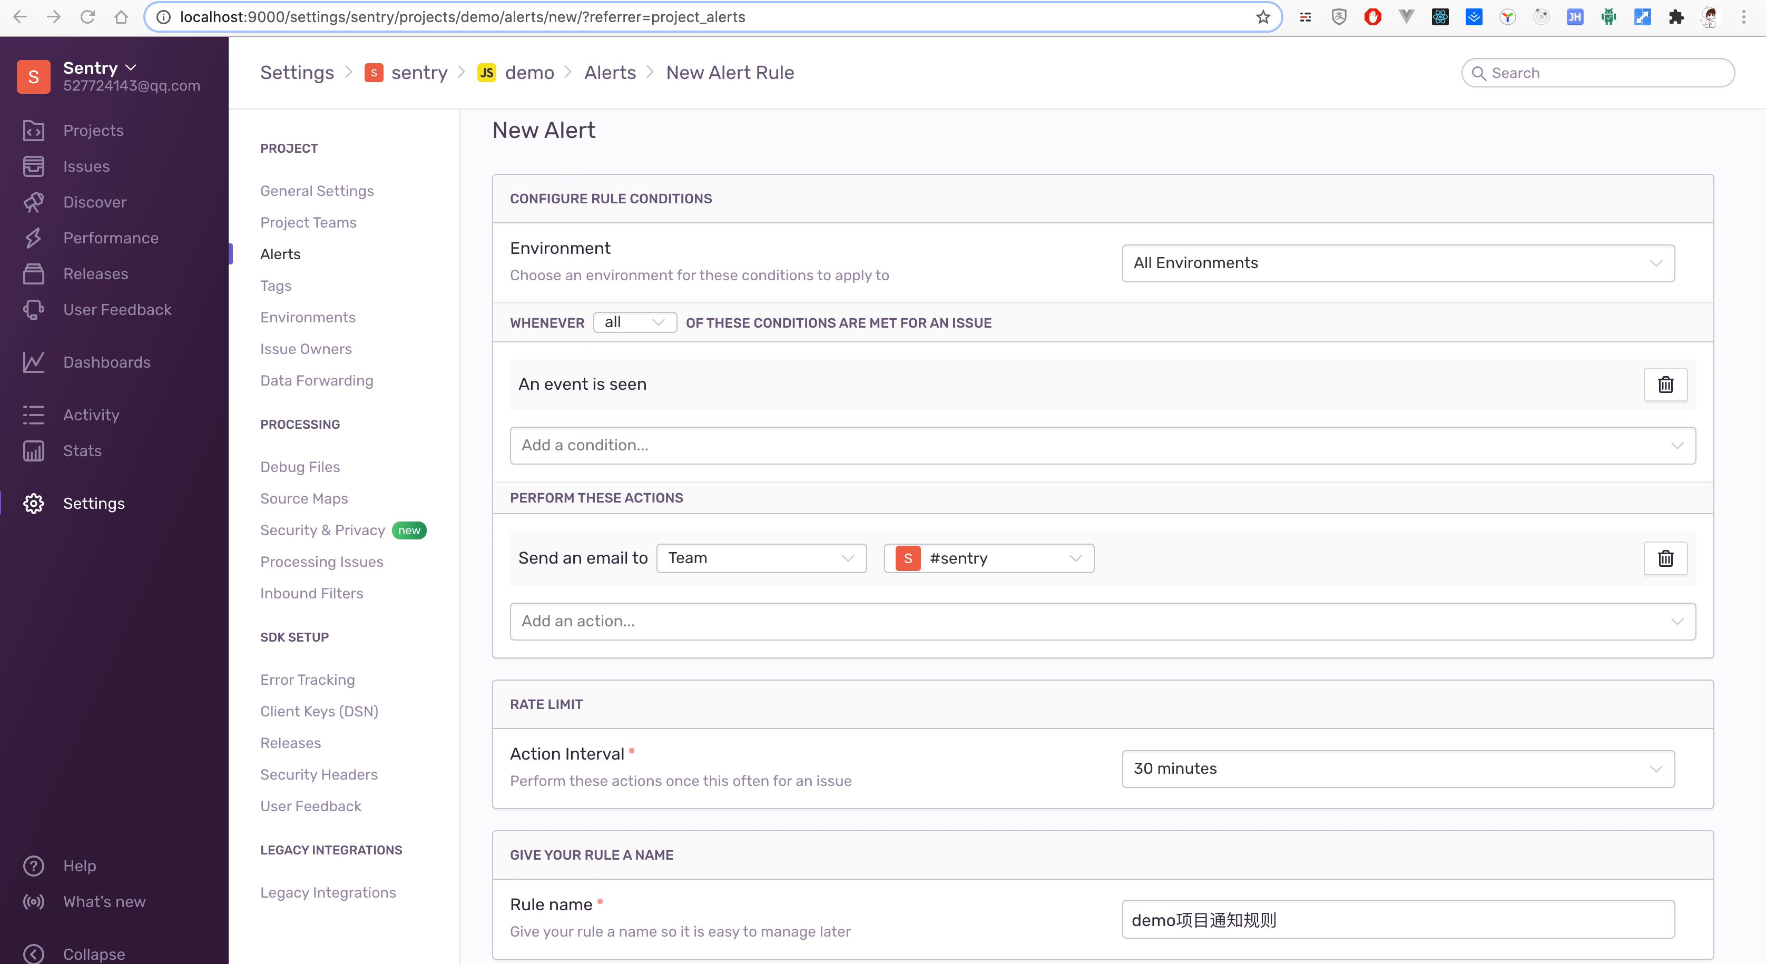
Task: Expand the Sentry organization menu
Action: (100, 68)
